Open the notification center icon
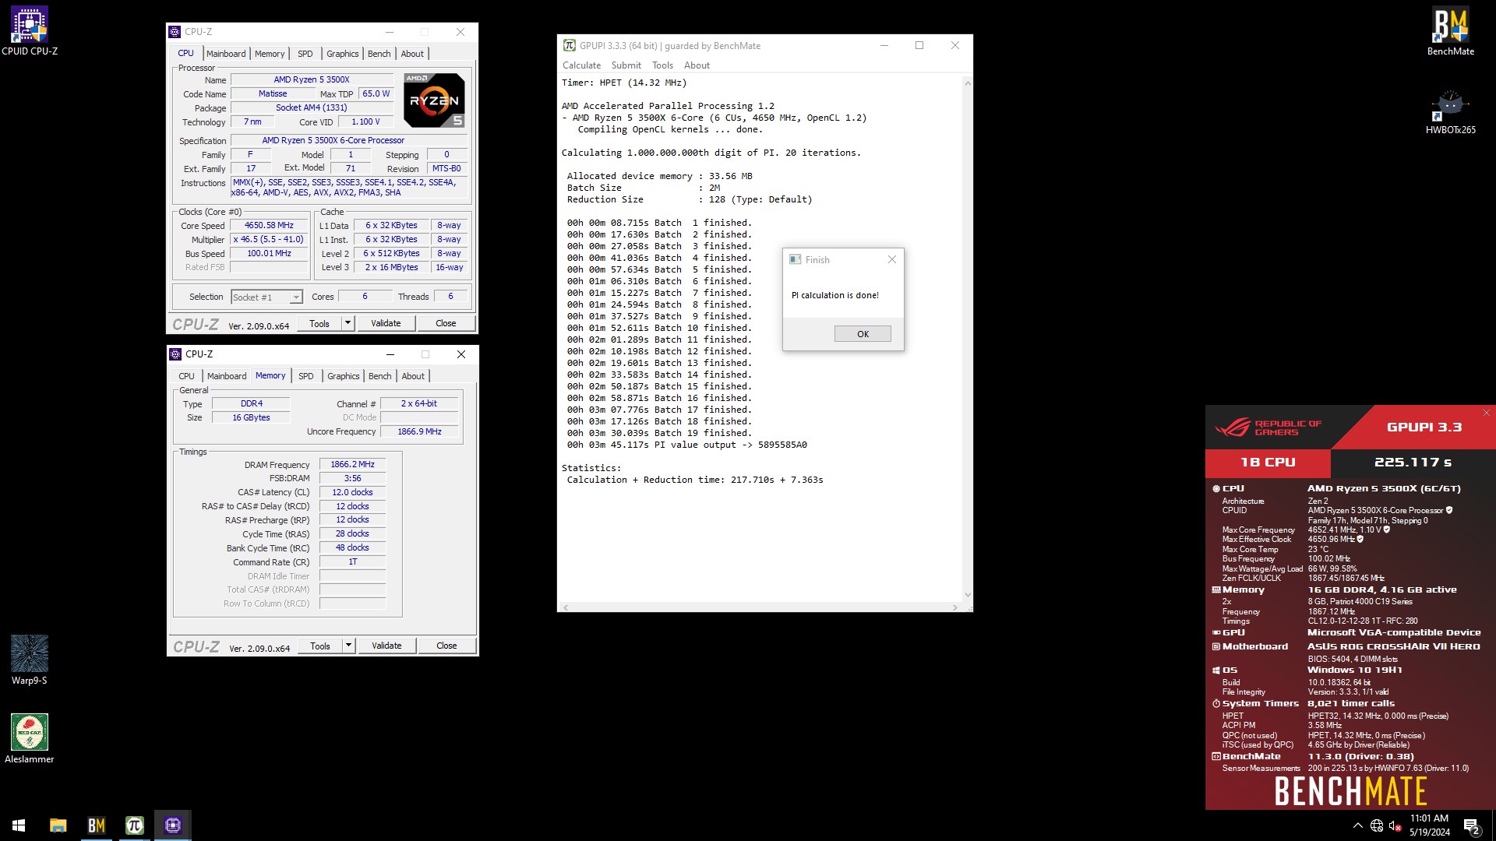Screen dimensions: 1496x841 (1471, 825)
